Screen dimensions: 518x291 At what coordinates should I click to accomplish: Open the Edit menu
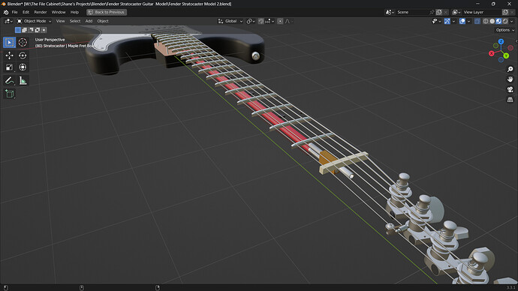(x=26, y=12)
